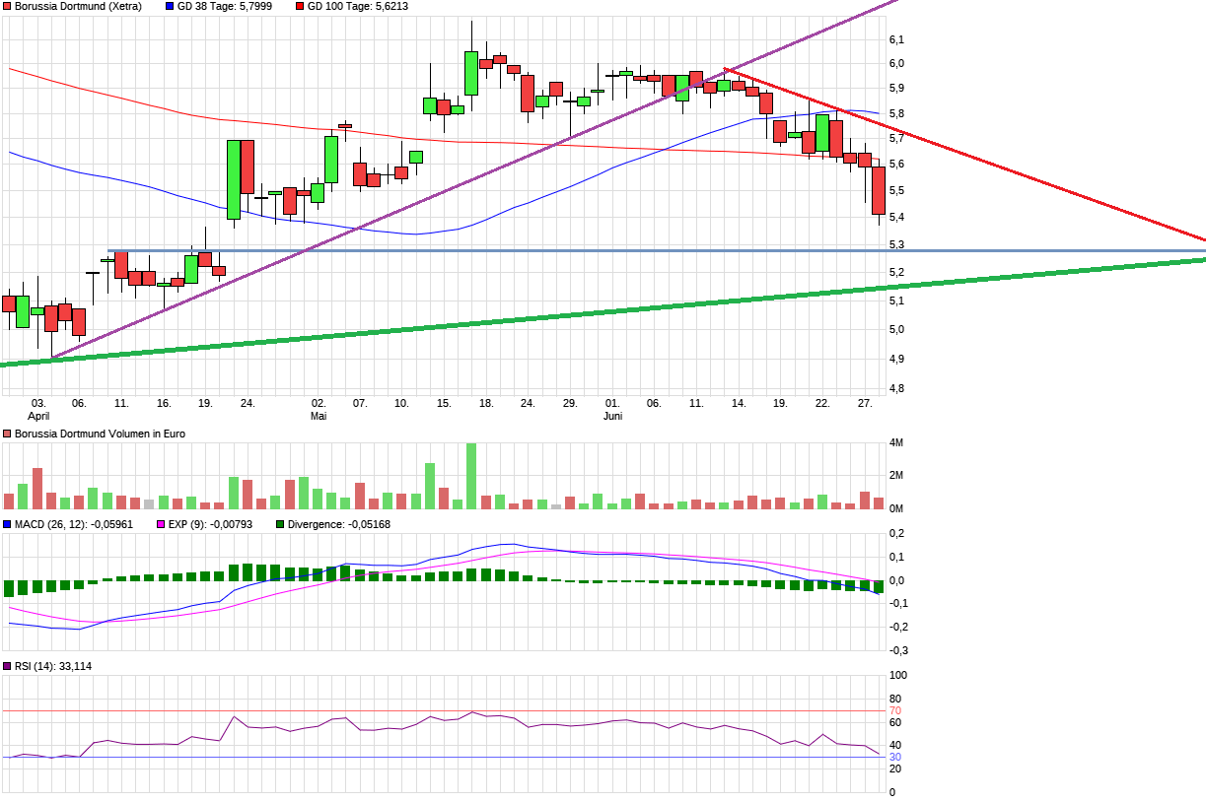This screenshot has width=1206, height=802.
Task: Click the '0,0' MACD axis value
Action: 897,580
